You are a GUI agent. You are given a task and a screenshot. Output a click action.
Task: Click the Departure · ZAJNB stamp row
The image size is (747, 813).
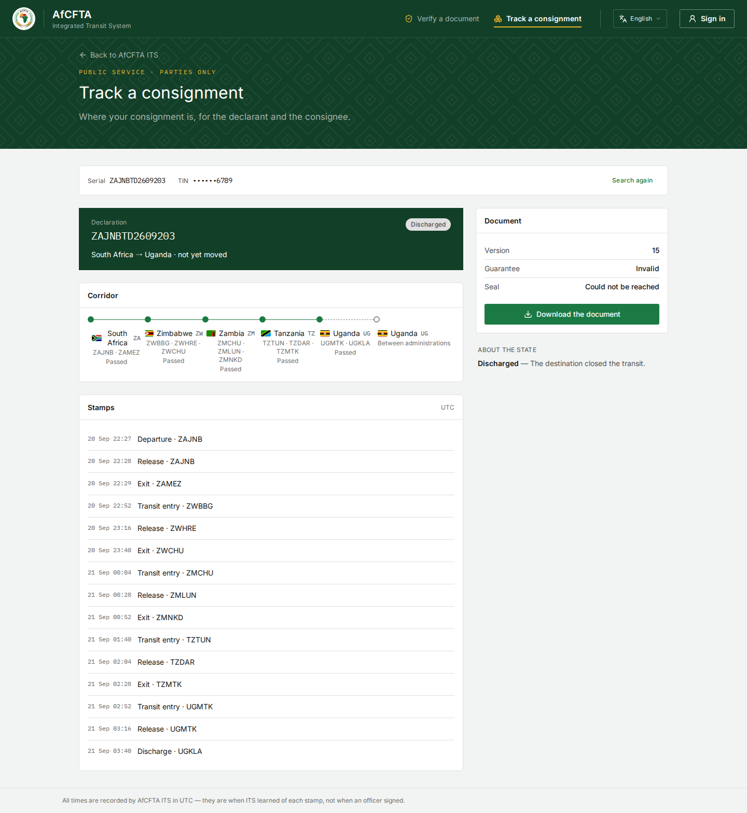point(271,439)
